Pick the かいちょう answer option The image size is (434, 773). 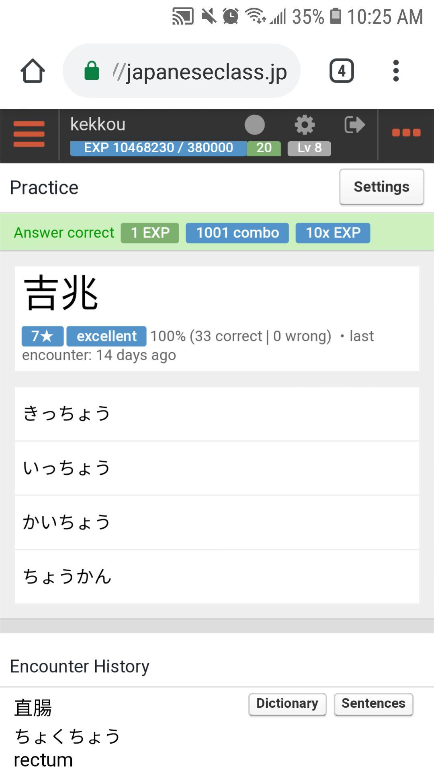(x=217, y=523)
